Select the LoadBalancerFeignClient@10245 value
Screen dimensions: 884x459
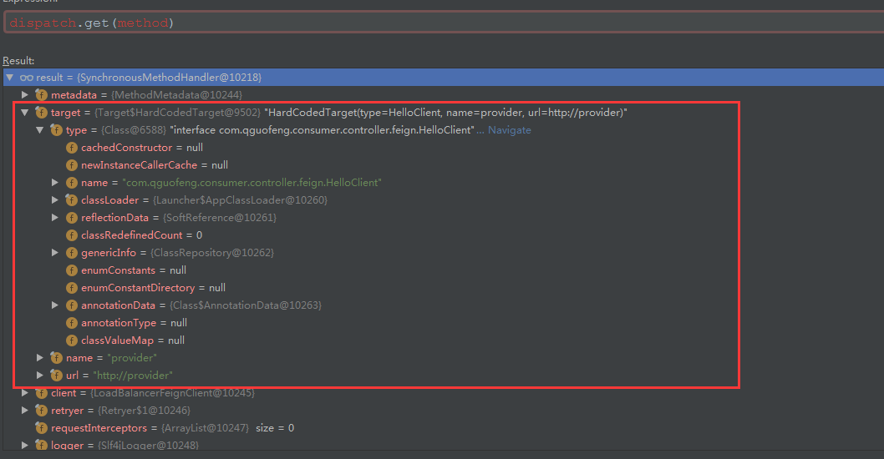pos(172,392)
